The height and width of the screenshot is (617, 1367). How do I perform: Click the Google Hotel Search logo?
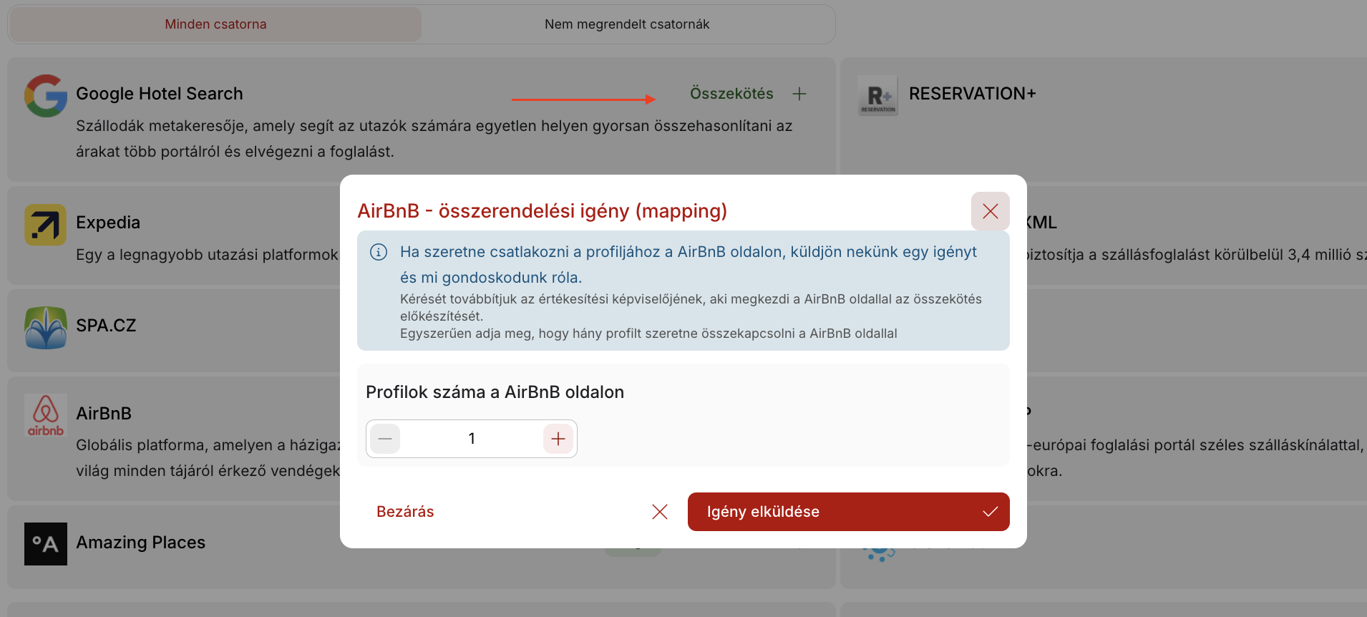46,96
